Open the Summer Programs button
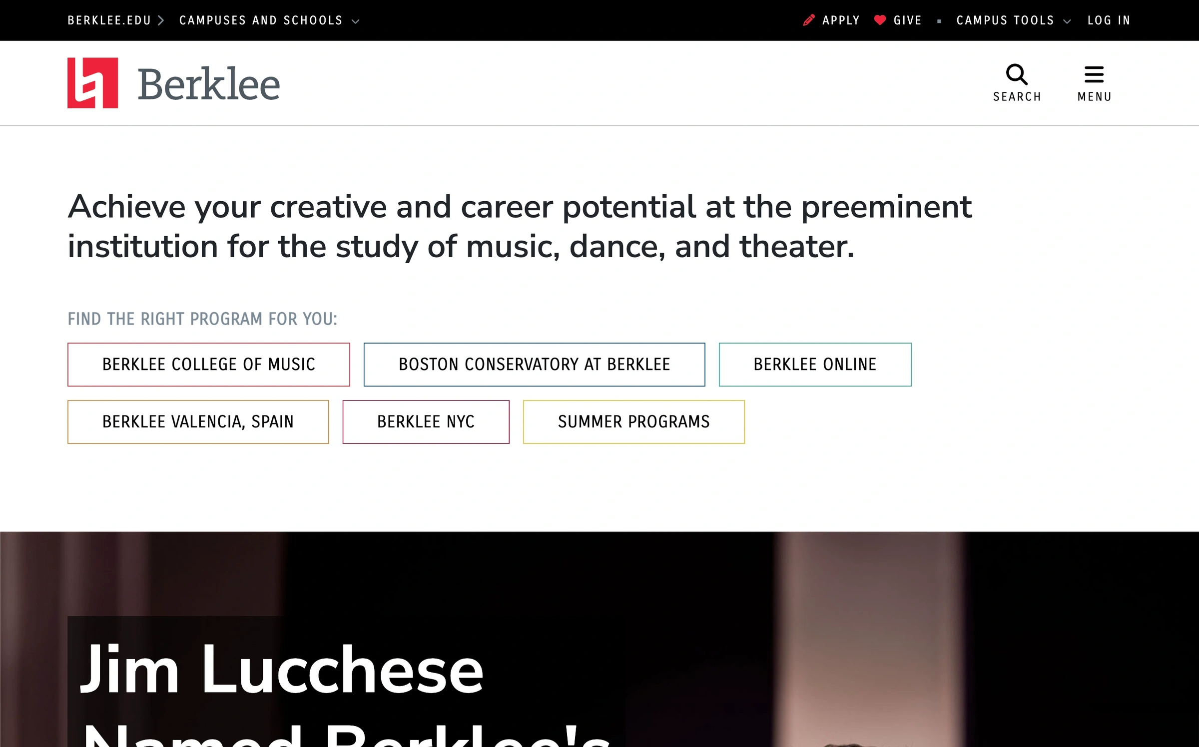This screenshot has height=747, width=1199. pyautogui.click(x=634, y=422)
